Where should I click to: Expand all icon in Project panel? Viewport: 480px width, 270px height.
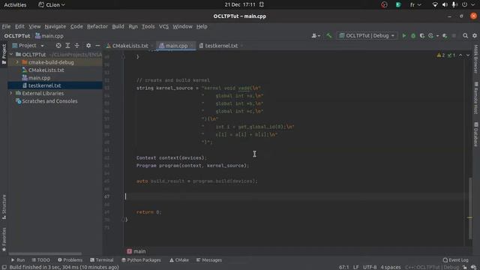67,46
